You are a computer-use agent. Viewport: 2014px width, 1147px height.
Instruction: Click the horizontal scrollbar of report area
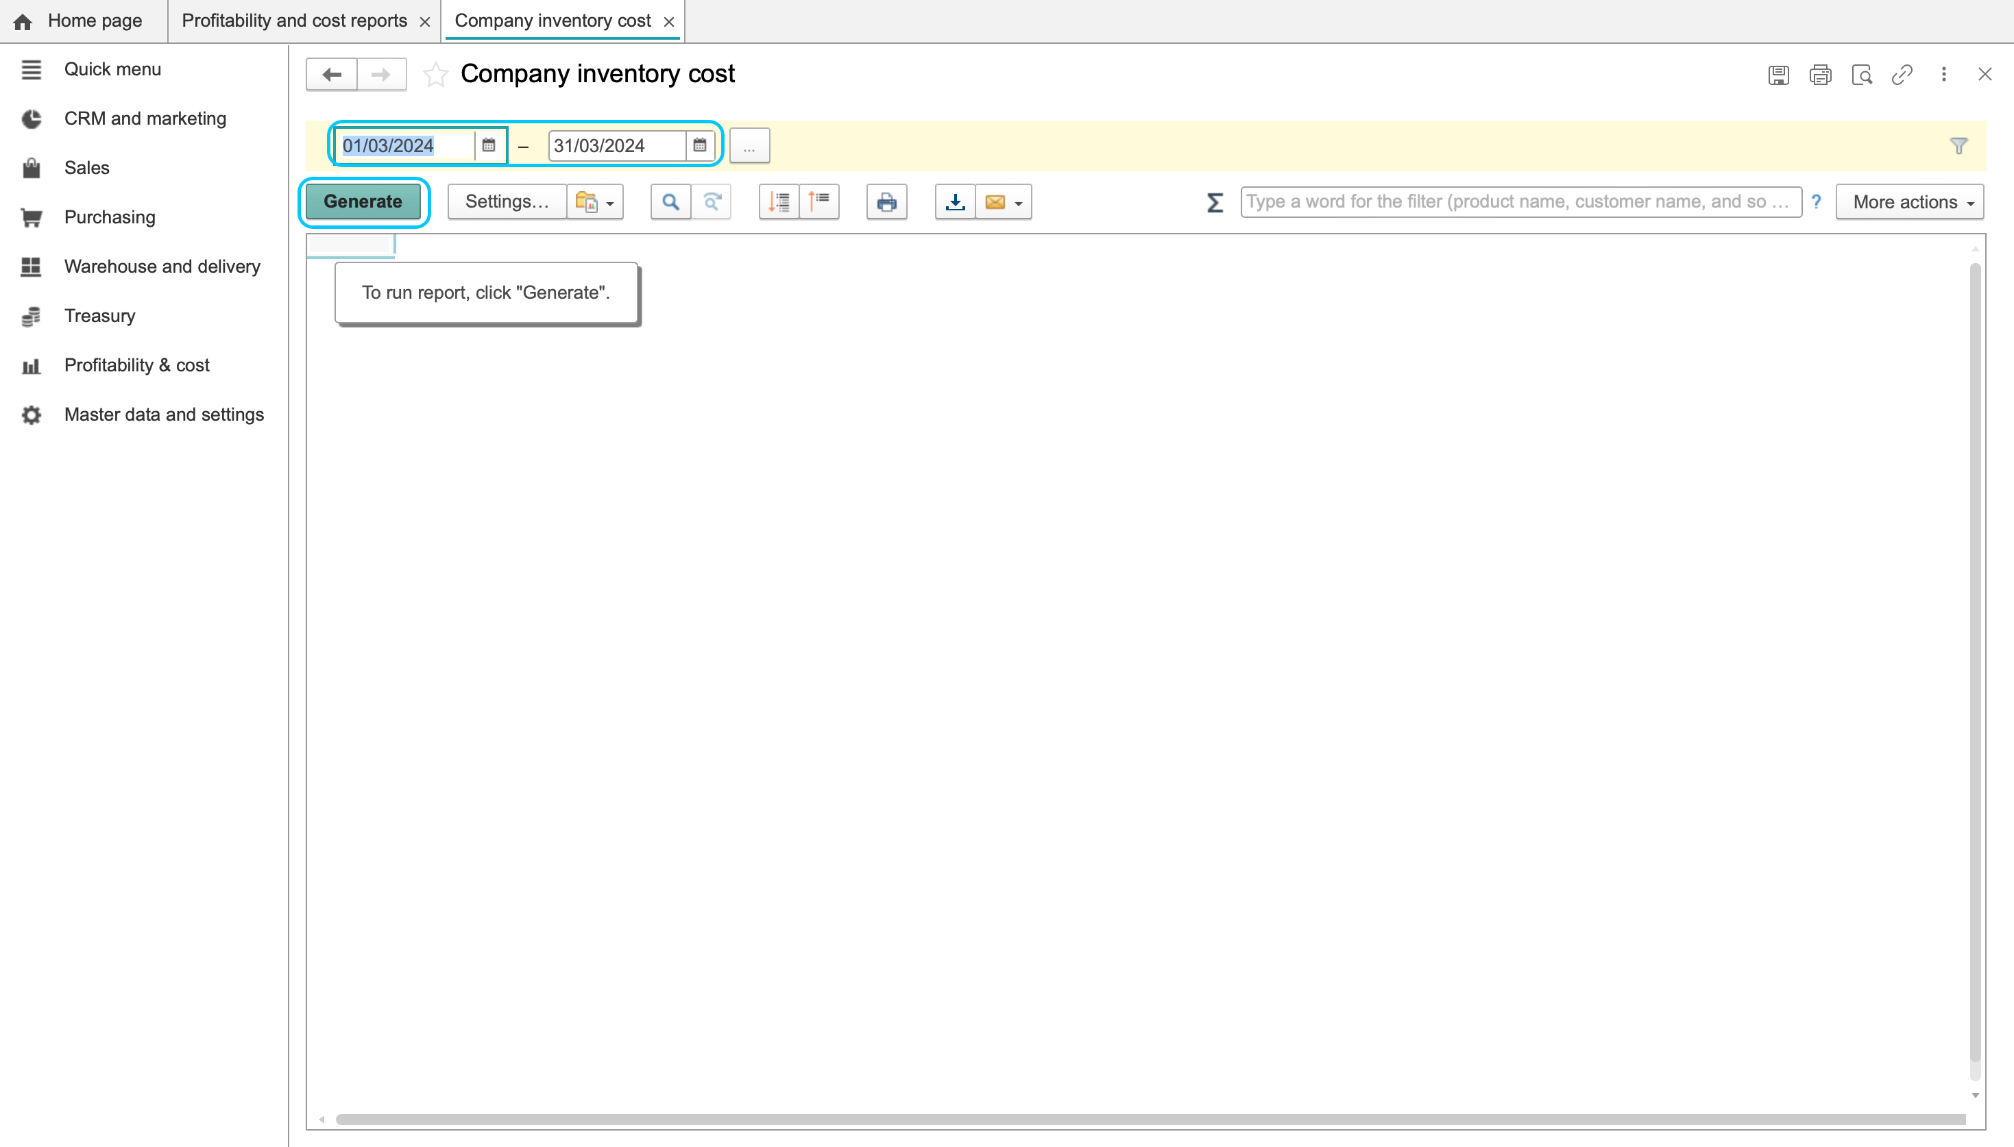click(x=1150, y=1120)
